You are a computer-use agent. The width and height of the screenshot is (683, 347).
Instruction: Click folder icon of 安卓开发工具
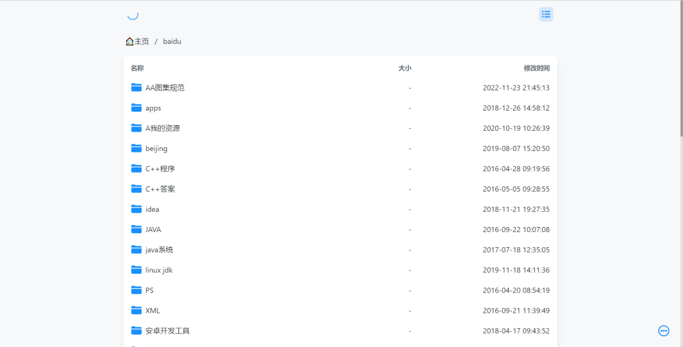[137, 331]
